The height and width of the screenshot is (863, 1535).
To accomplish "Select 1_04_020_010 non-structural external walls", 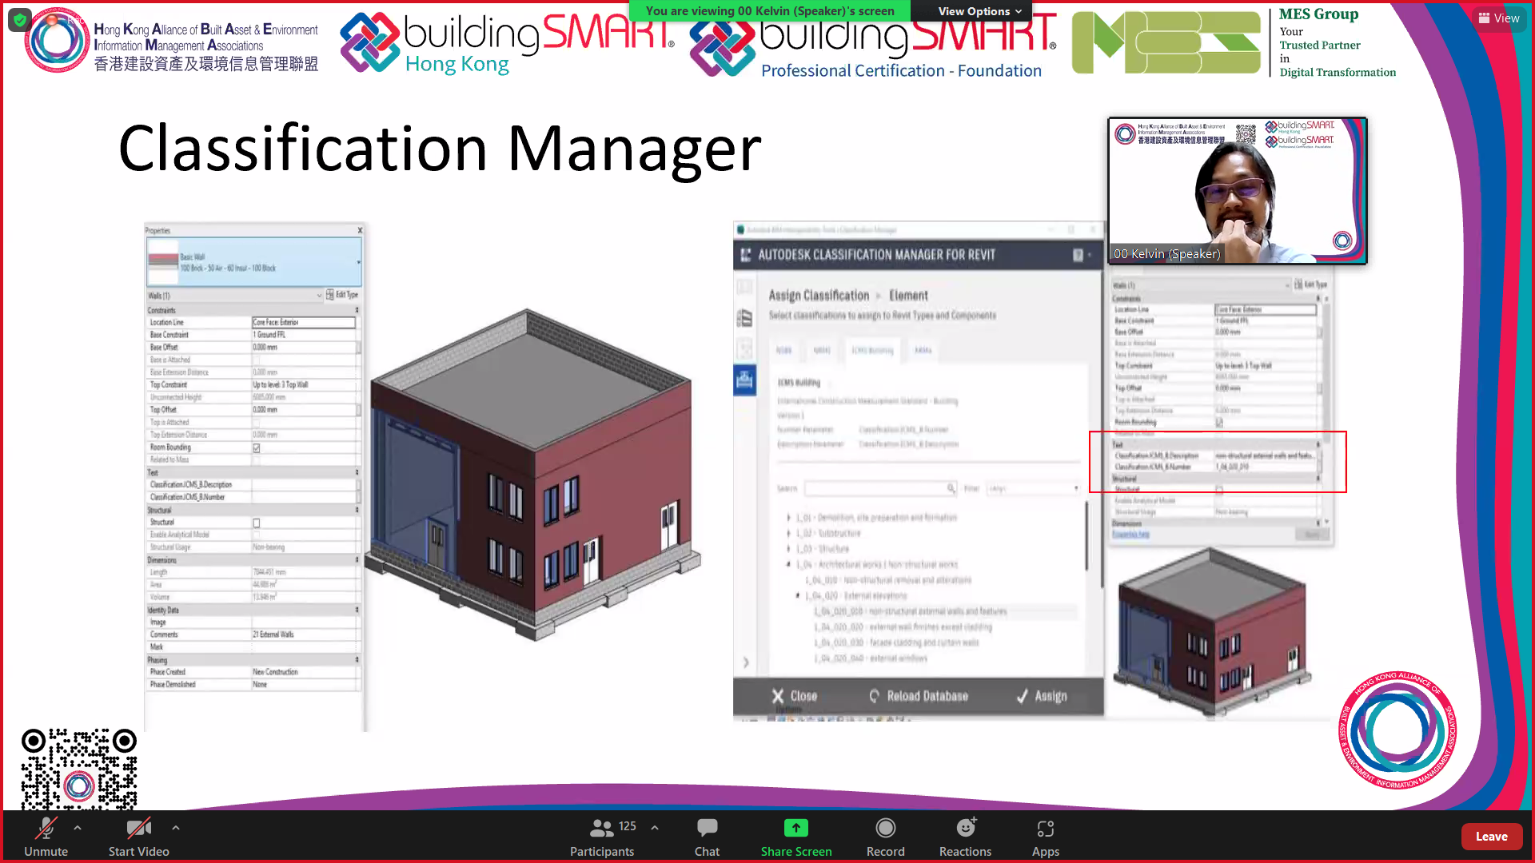I will coord(911,611).
